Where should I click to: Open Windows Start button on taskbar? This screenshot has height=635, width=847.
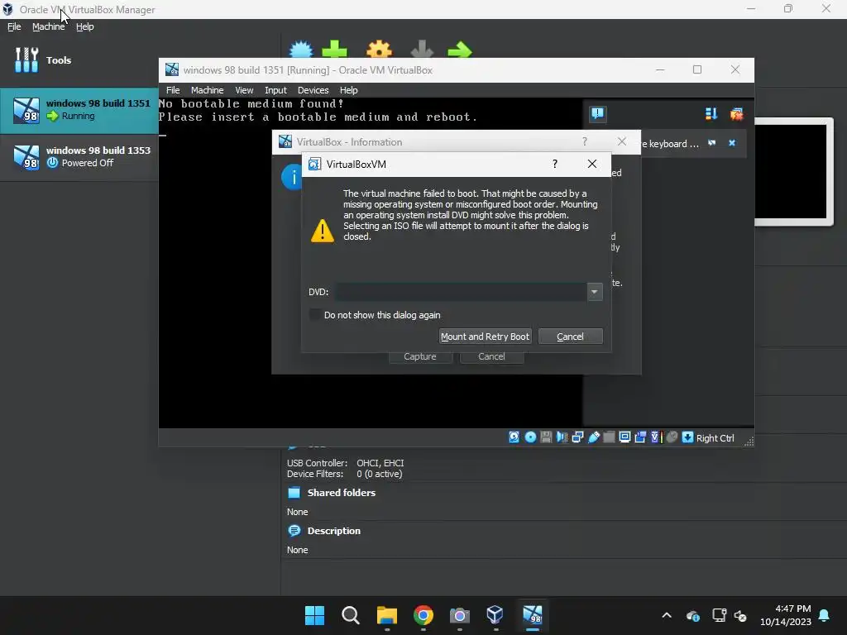point(314,615)
